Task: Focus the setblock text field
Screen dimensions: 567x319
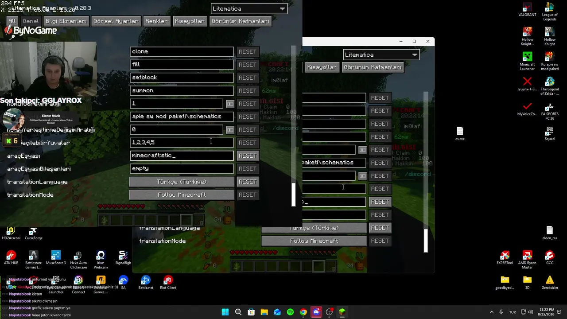Action: coord(182,78)
